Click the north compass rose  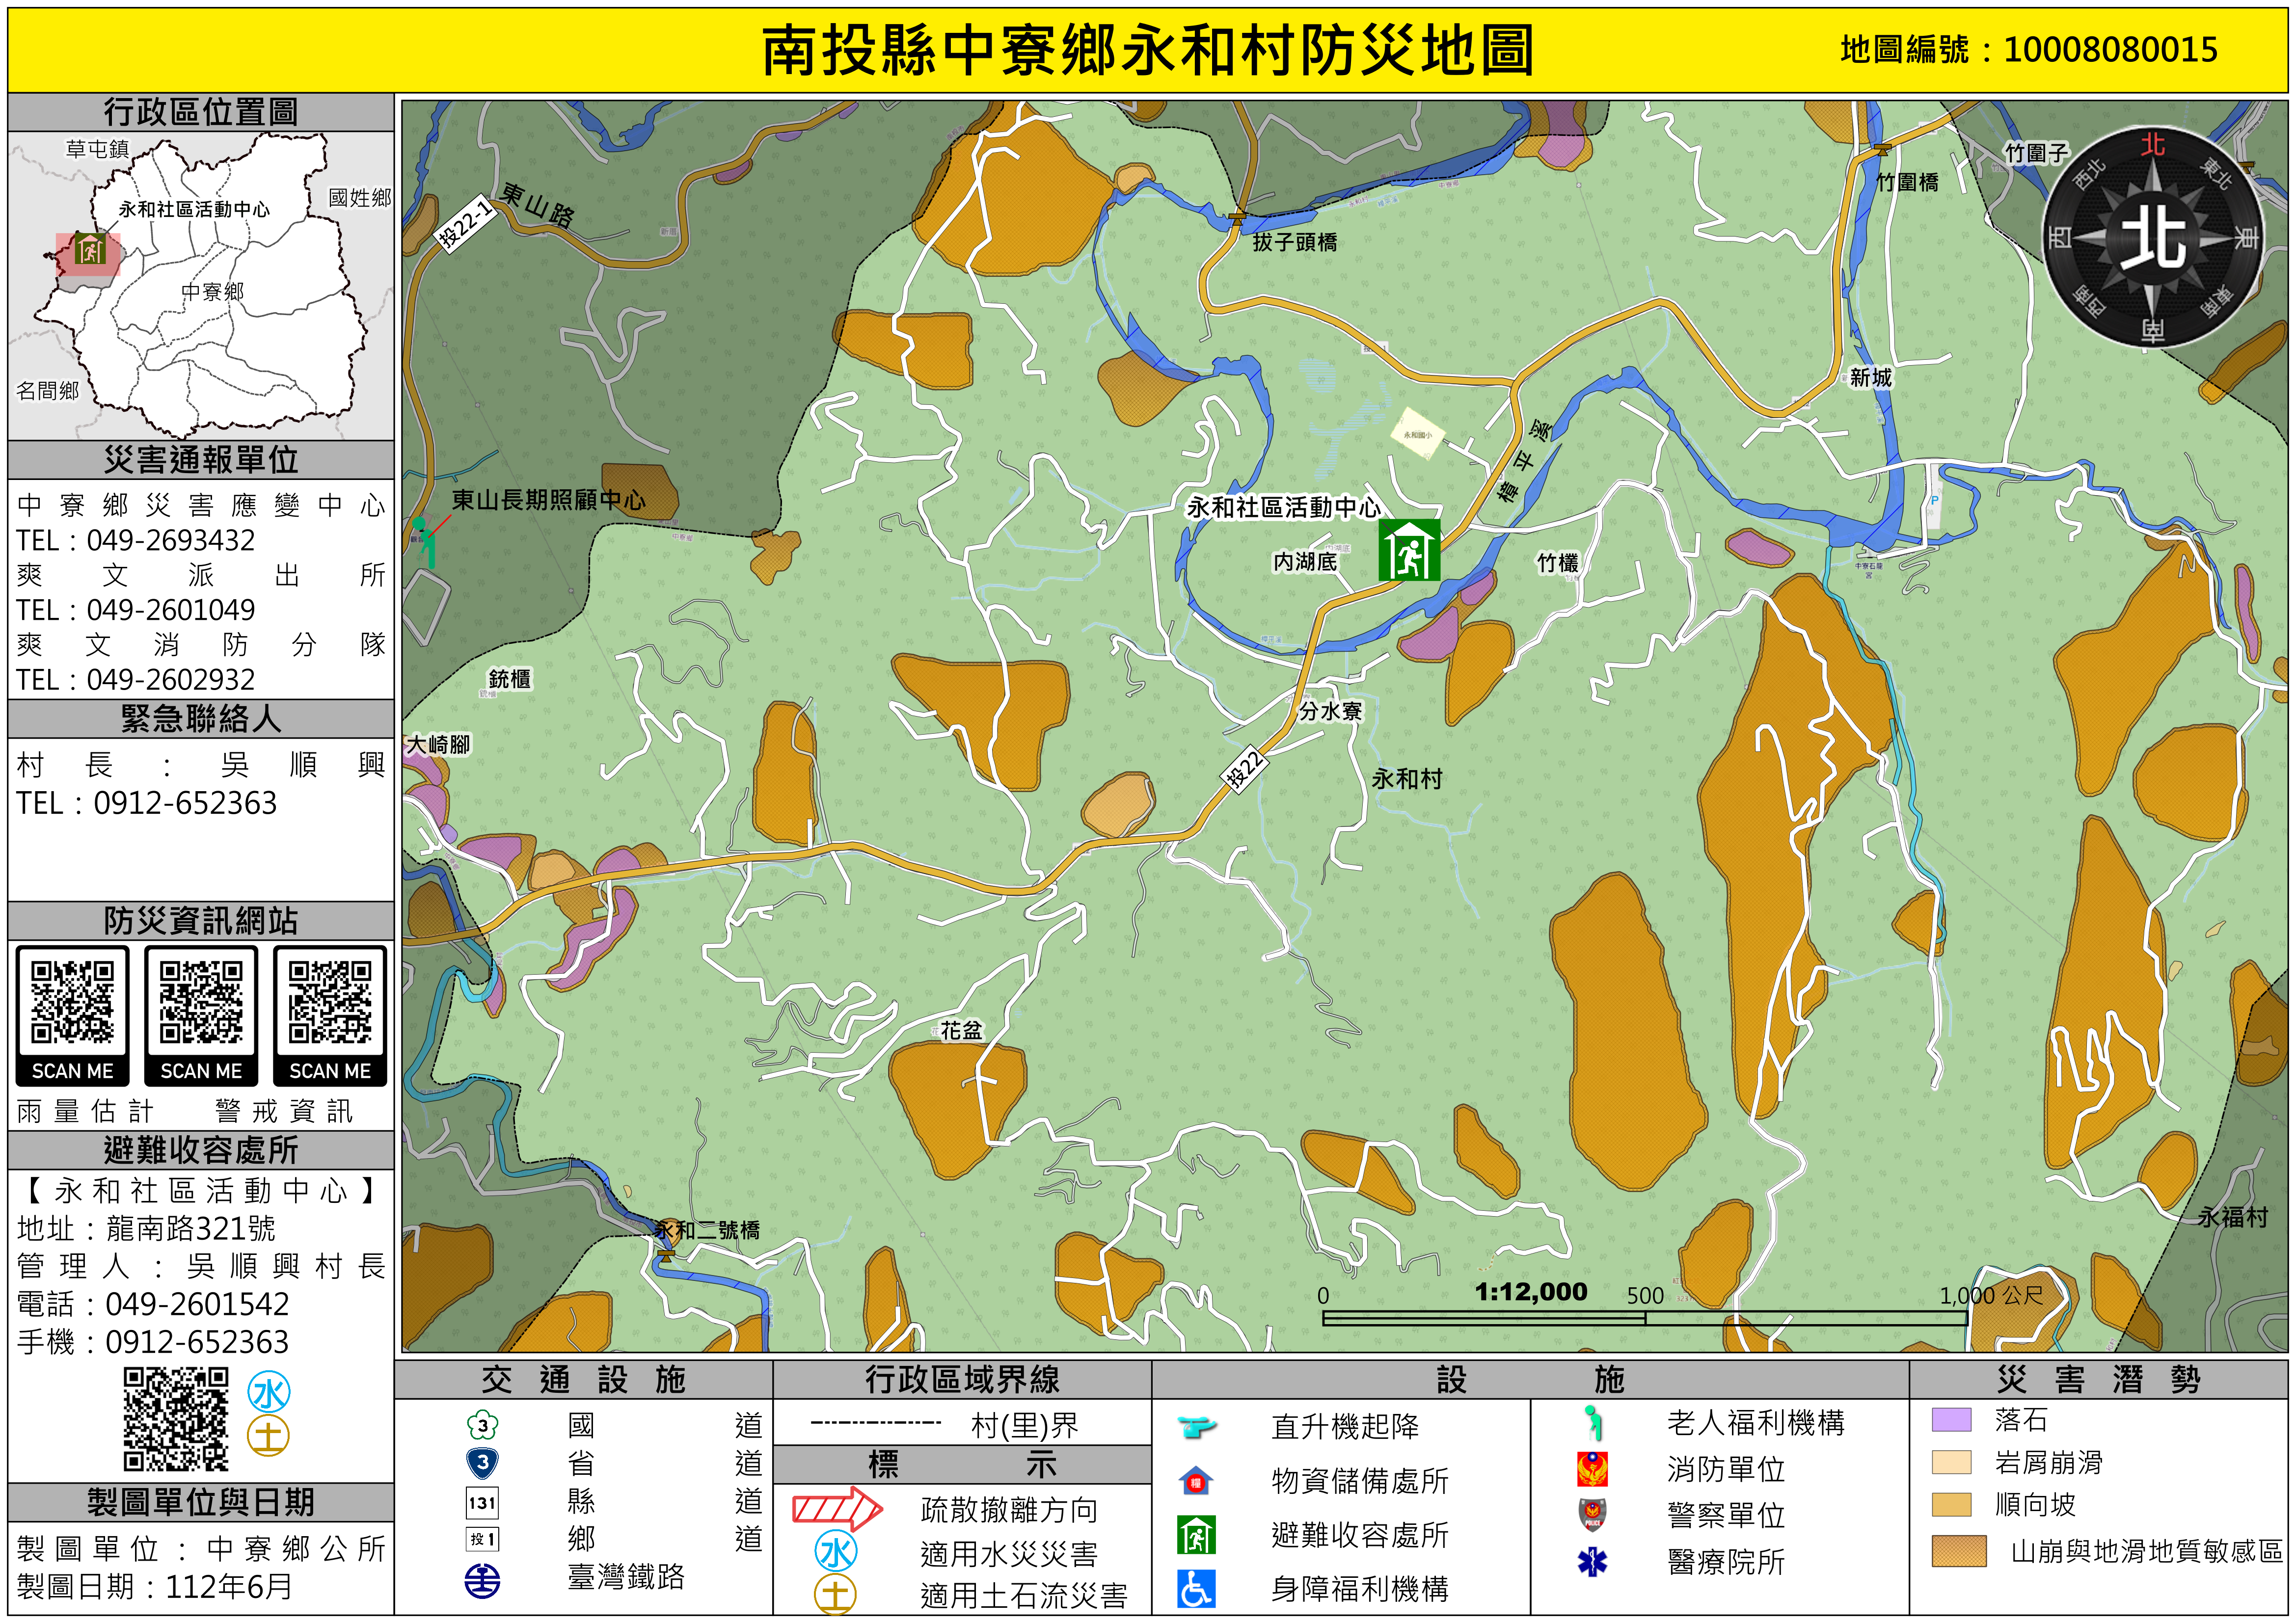pos(2152,238)
